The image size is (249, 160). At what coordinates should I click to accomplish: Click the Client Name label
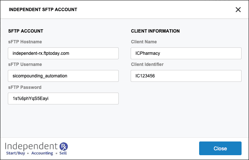[x=144, y=42]
